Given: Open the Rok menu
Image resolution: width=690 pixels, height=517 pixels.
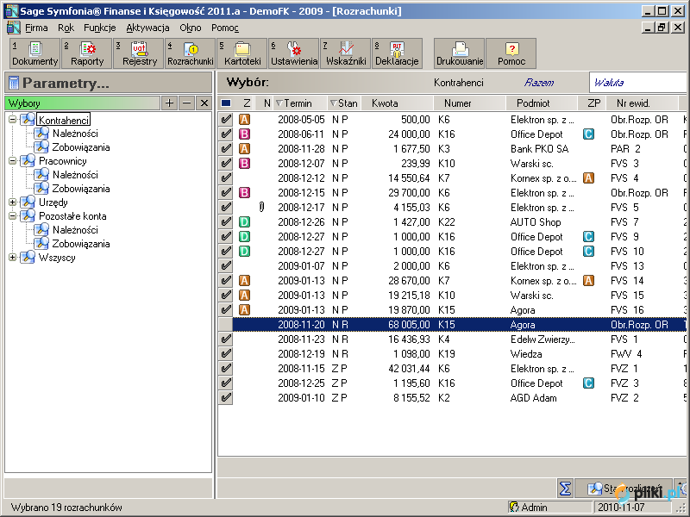Looking at the screenshot, I should (x=66, y=28).
